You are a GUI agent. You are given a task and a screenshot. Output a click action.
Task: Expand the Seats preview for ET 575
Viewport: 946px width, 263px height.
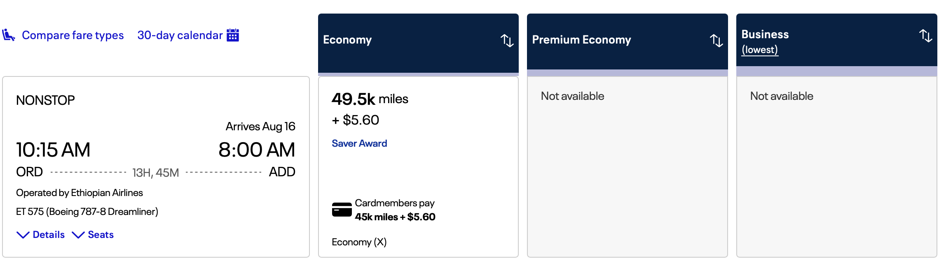tap(100, 235)
